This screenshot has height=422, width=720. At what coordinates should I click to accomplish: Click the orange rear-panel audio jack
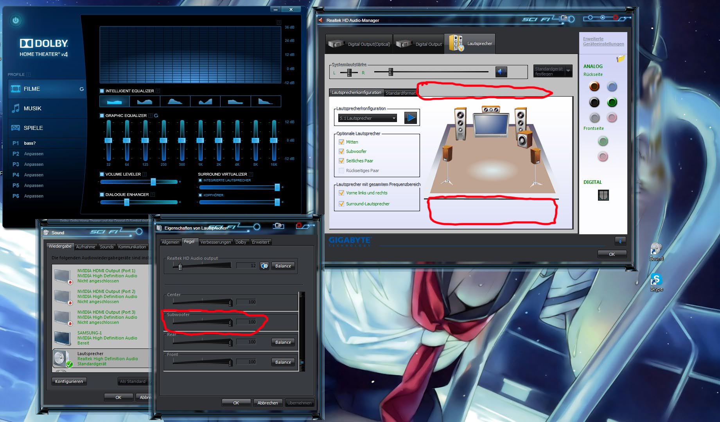594,86
